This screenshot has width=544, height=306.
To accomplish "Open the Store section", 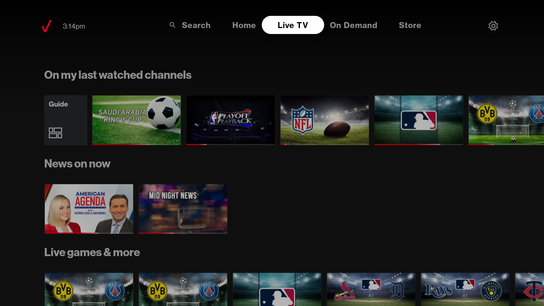I will click(410, 25).
